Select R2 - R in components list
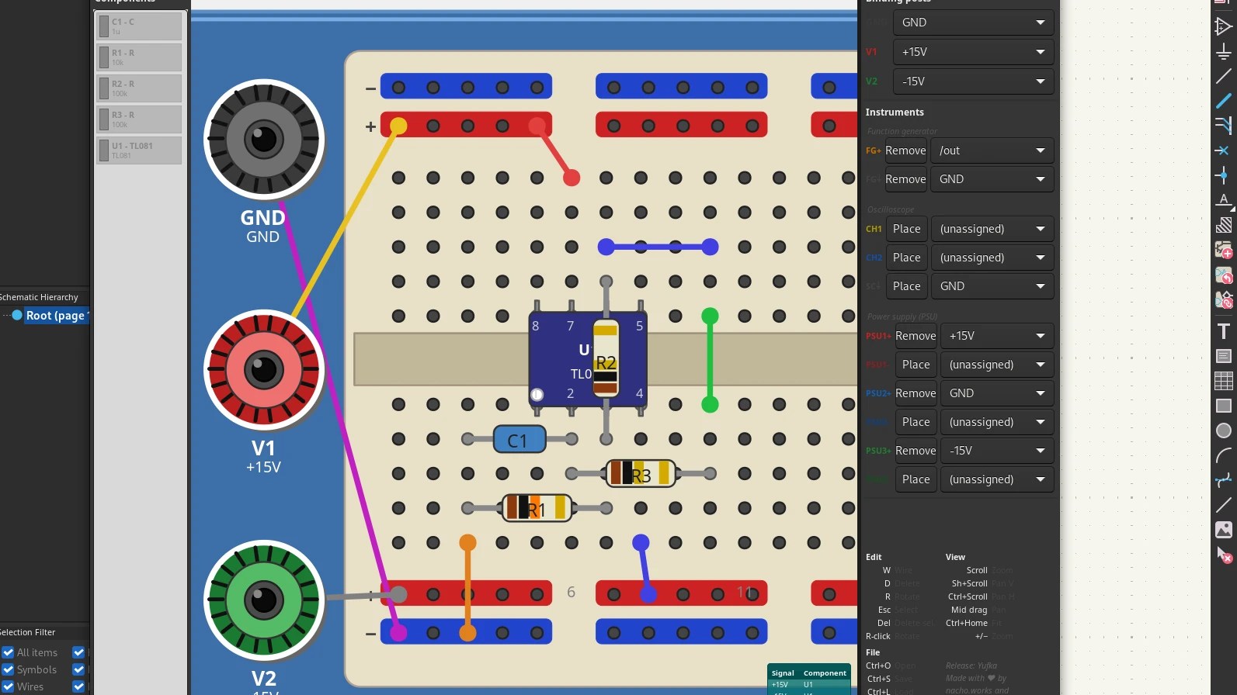The width and height of the screenshot is (1237, 695). (x=139, y=88)
